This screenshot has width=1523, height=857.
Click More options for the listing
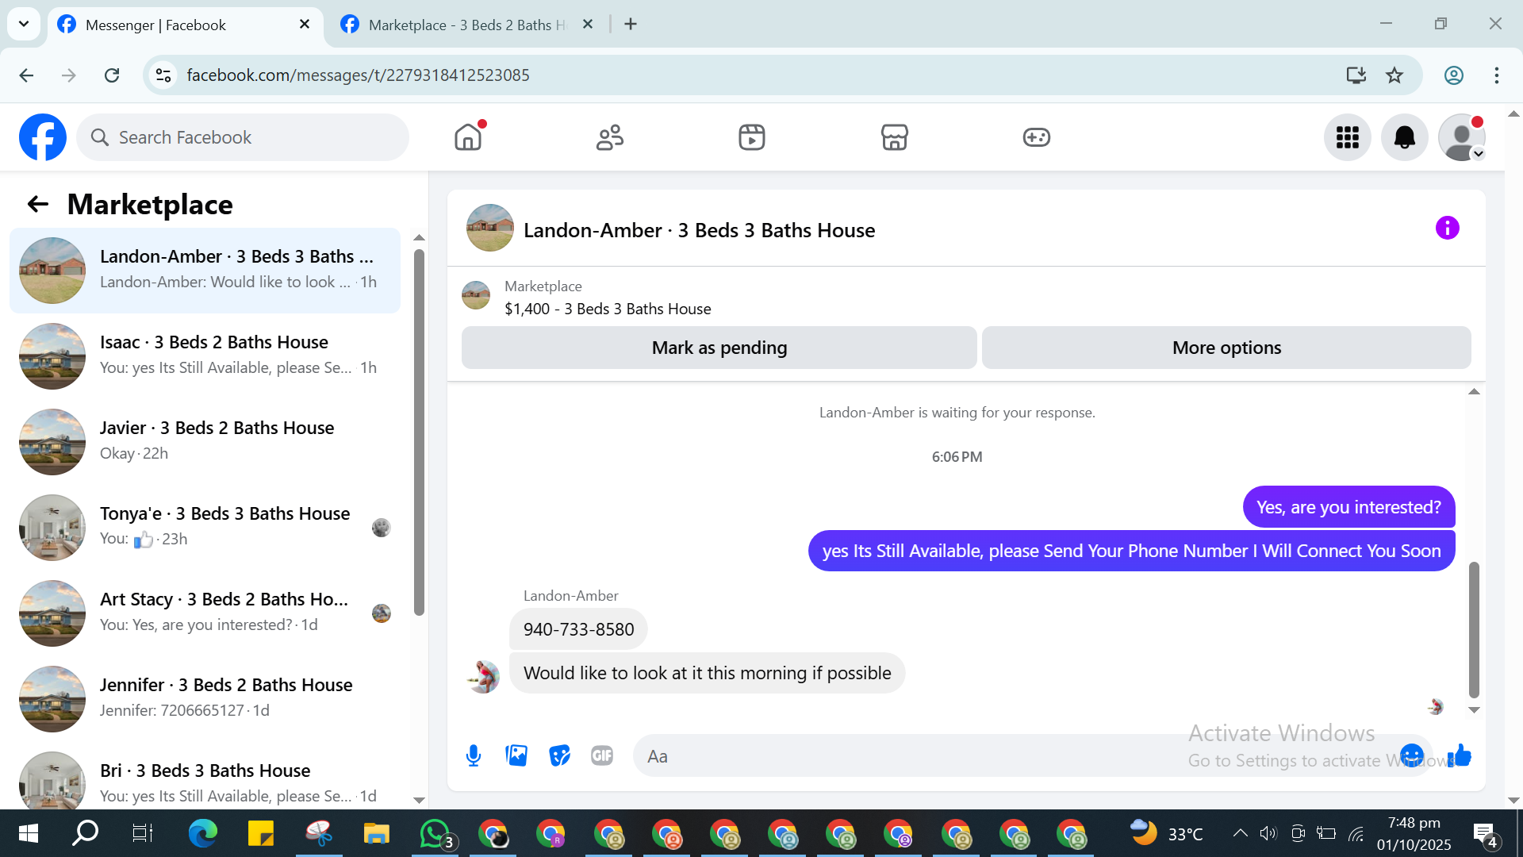point(1226,348)
